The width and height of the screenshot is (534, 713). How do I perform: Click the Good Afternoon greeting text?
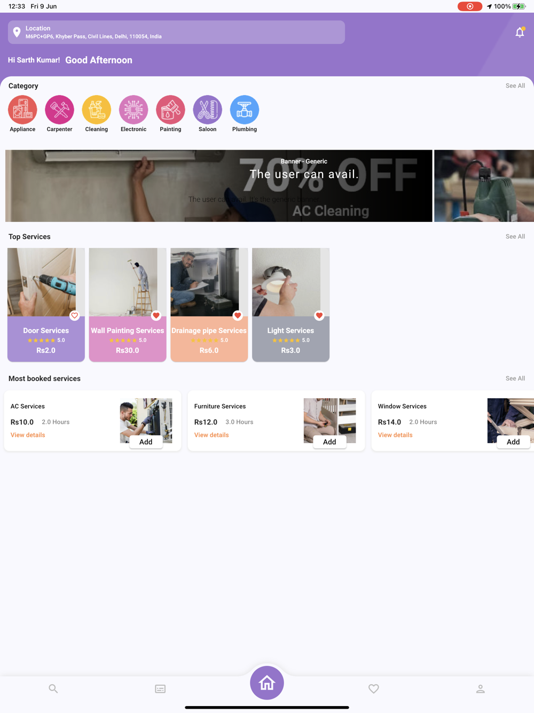click(99, 60)
